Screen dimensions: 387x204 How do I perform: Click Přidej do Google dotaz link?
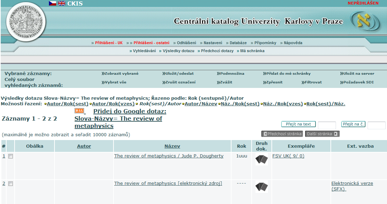pos(120,119)
